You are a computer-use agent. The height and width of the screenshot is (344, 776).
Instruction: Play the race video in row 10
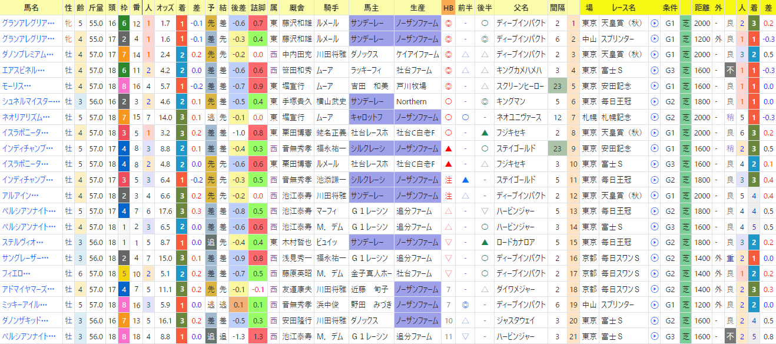(655, 164)
